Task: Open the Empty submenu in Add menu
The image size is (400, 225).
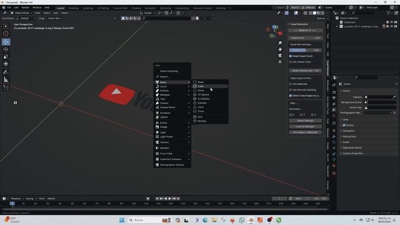Action: (172, 122)
